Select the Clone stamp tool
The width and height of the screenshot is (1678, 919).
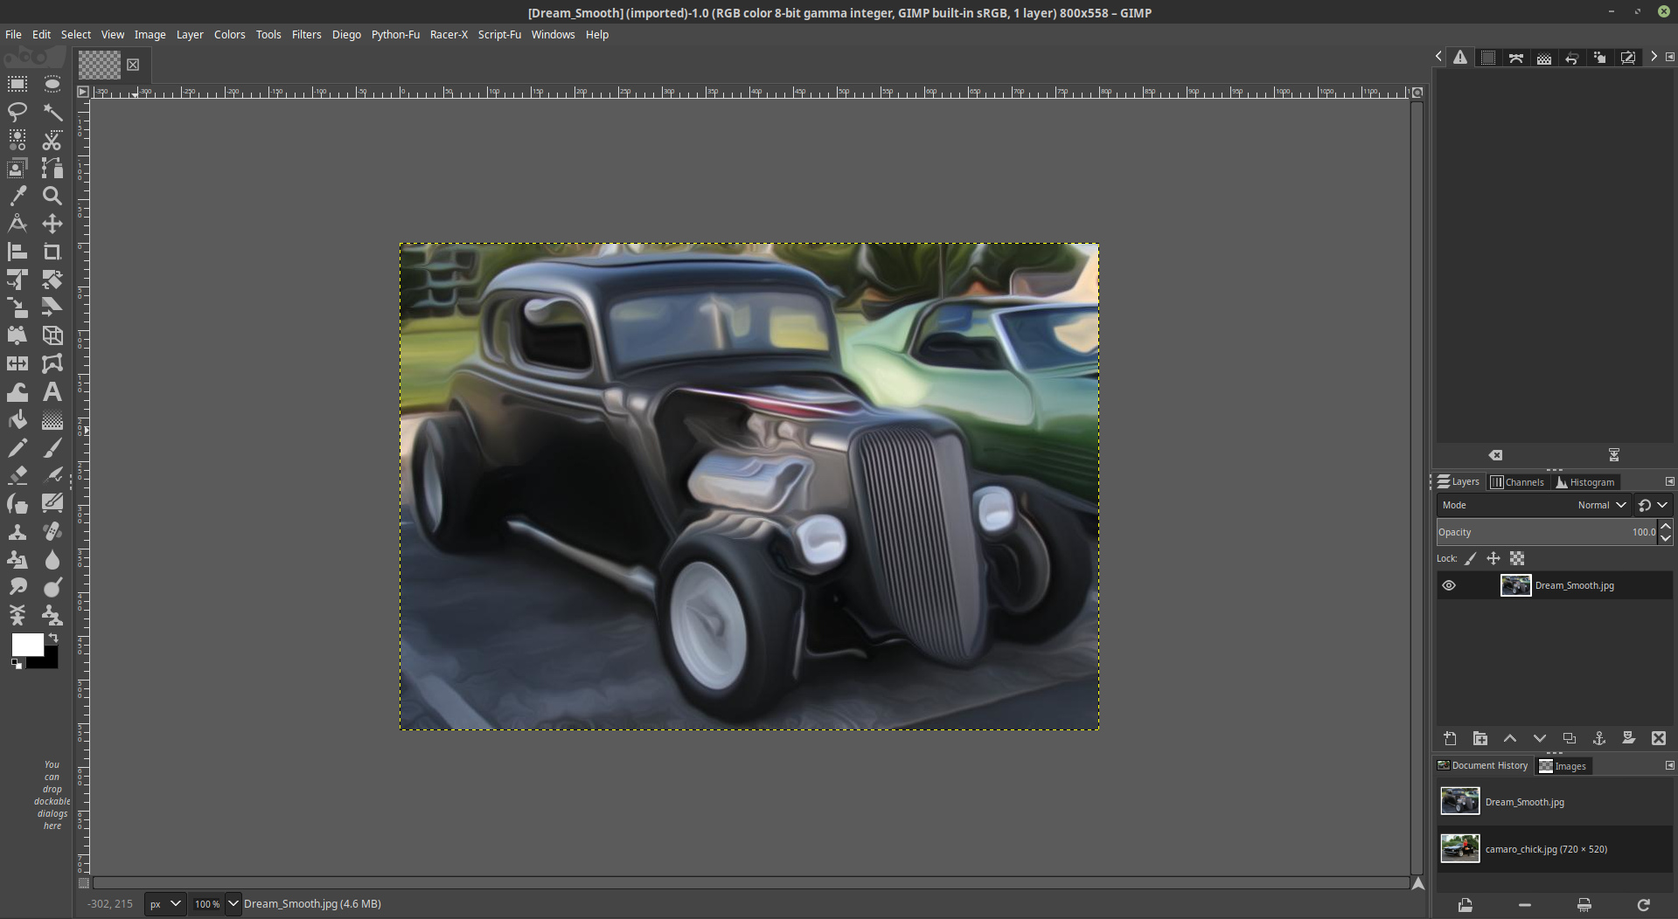coord(17,531)
